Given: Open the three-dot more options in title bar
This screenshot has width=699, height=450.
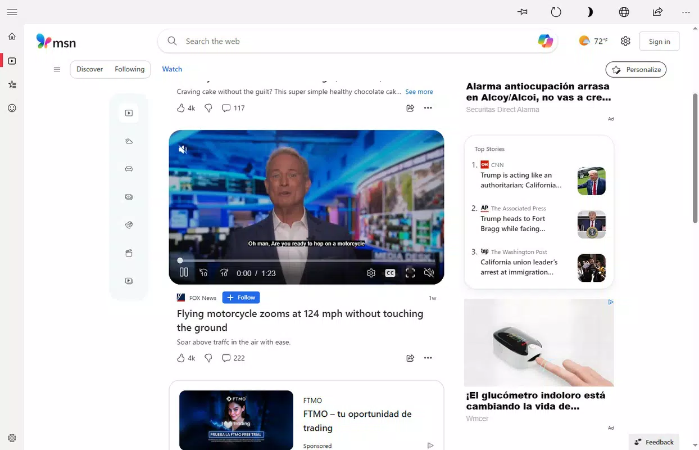Looking at the screenshot, I should [x=686, y=12].
